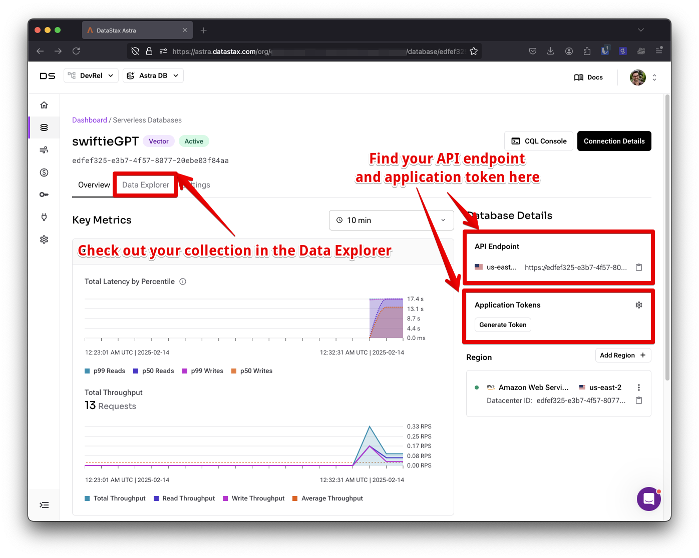
Task: Click the user avatar photo
Action: coord(637,77)
